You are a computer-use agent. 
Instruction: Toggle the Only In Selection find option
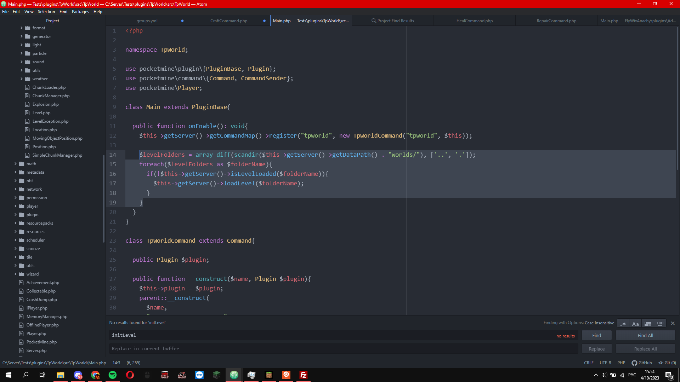(648, 323)
